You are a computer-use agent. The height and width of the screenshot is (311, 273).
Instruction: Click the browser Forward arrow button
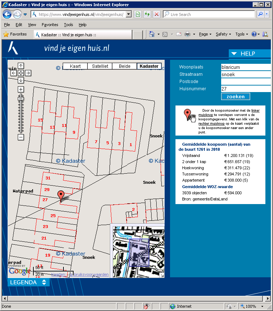click(x=17, y=14)
